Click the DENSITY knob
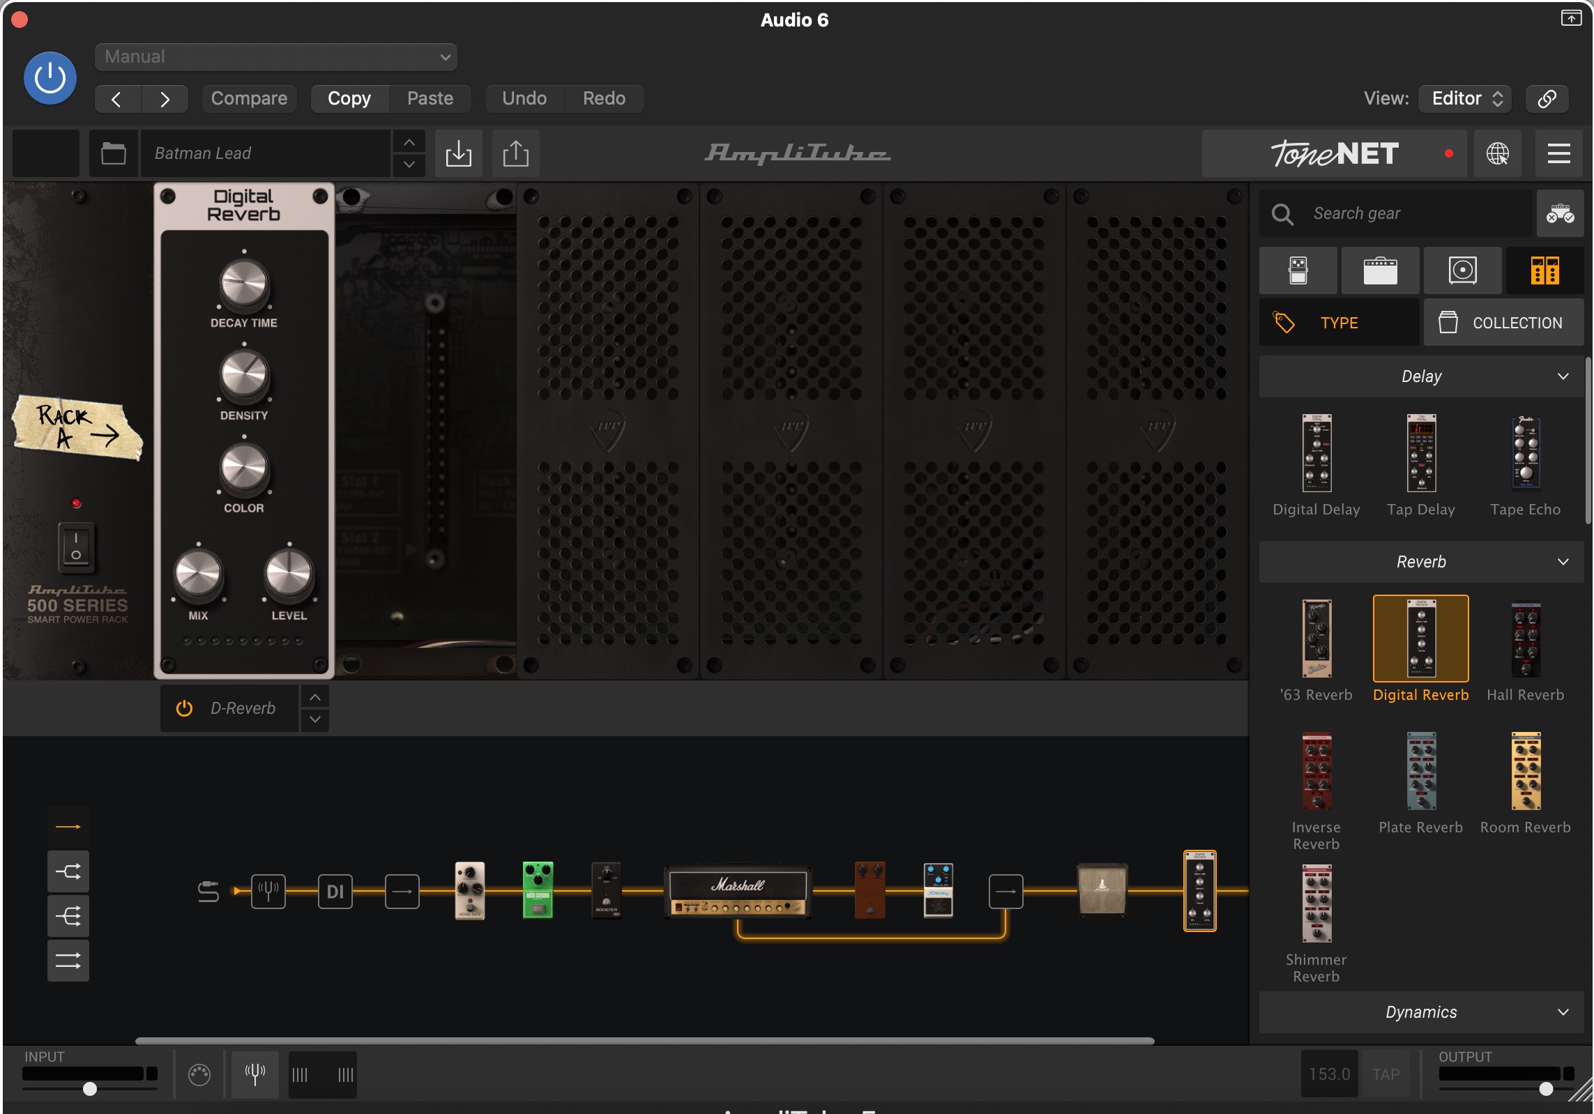The height and width of the screenshot is (1114, 1594). point(244,376)
